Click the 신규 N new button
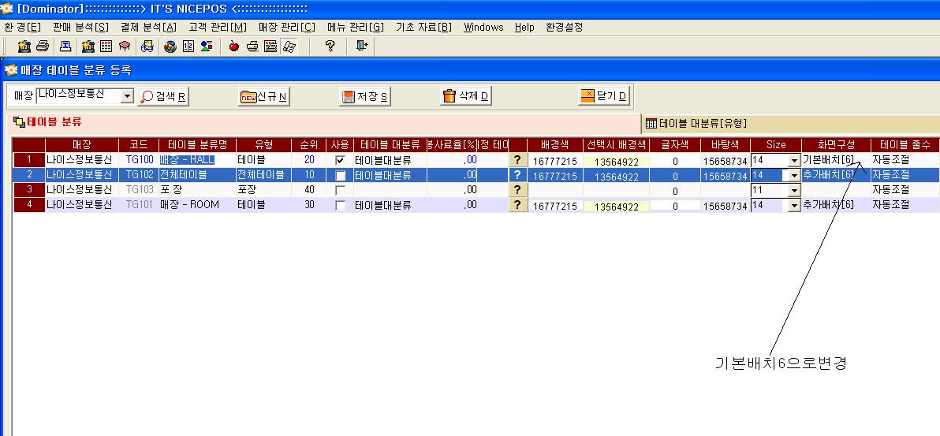 tap(264, 96)
